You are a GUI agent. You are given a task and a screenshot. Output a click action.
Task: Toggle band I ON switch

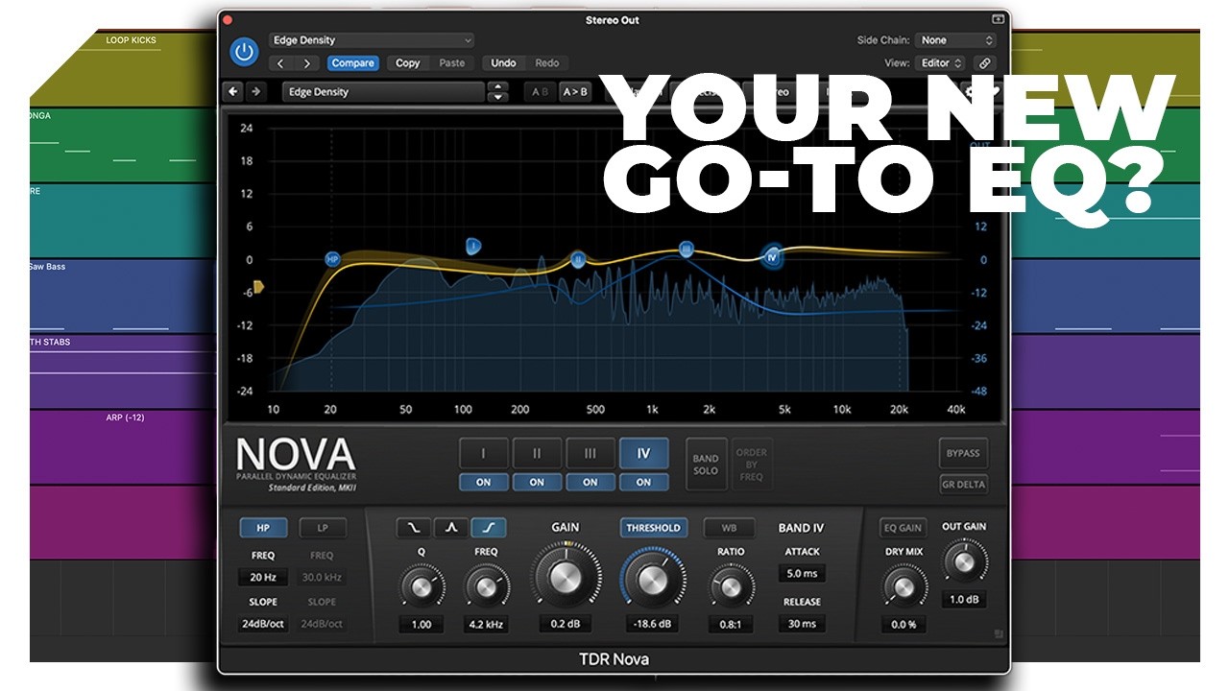point(483,482)
